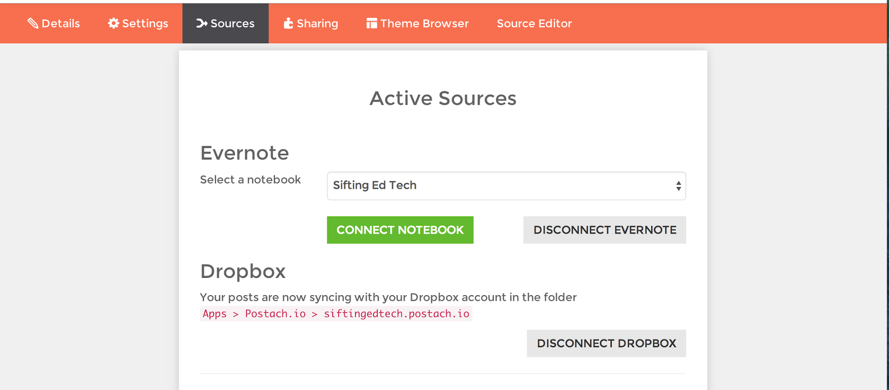Click the share icon beside Sharing
Image resolution: width=889 pixels, height=390 pixels.
click(x=288, y=23)
